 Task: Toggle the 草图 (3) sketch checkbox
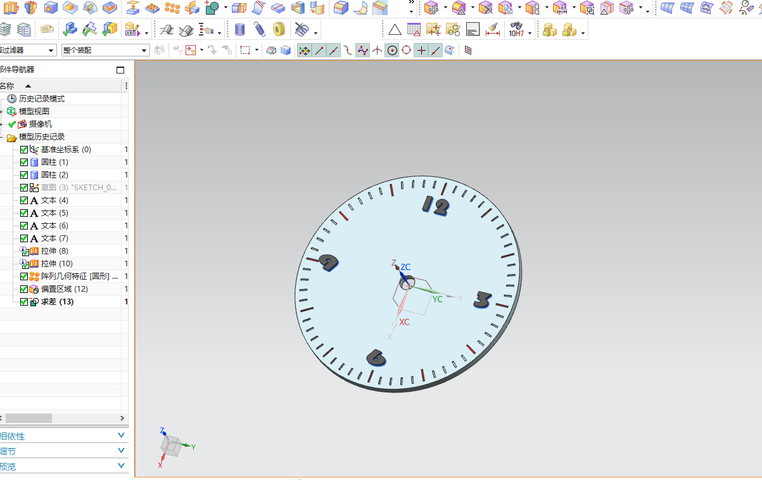click(x=24, y=188)
